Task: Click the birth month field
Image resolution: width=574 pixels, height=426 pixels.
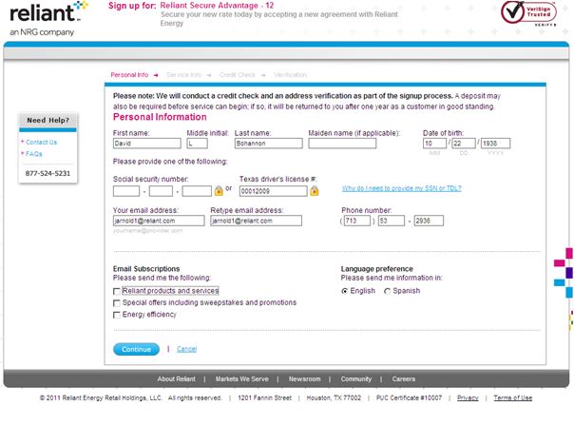Action: 434,144
